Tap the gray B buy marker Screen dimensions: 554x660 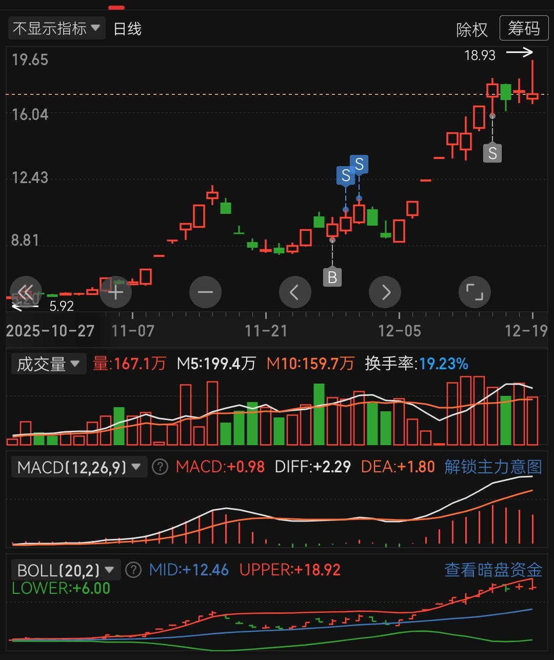332,277
